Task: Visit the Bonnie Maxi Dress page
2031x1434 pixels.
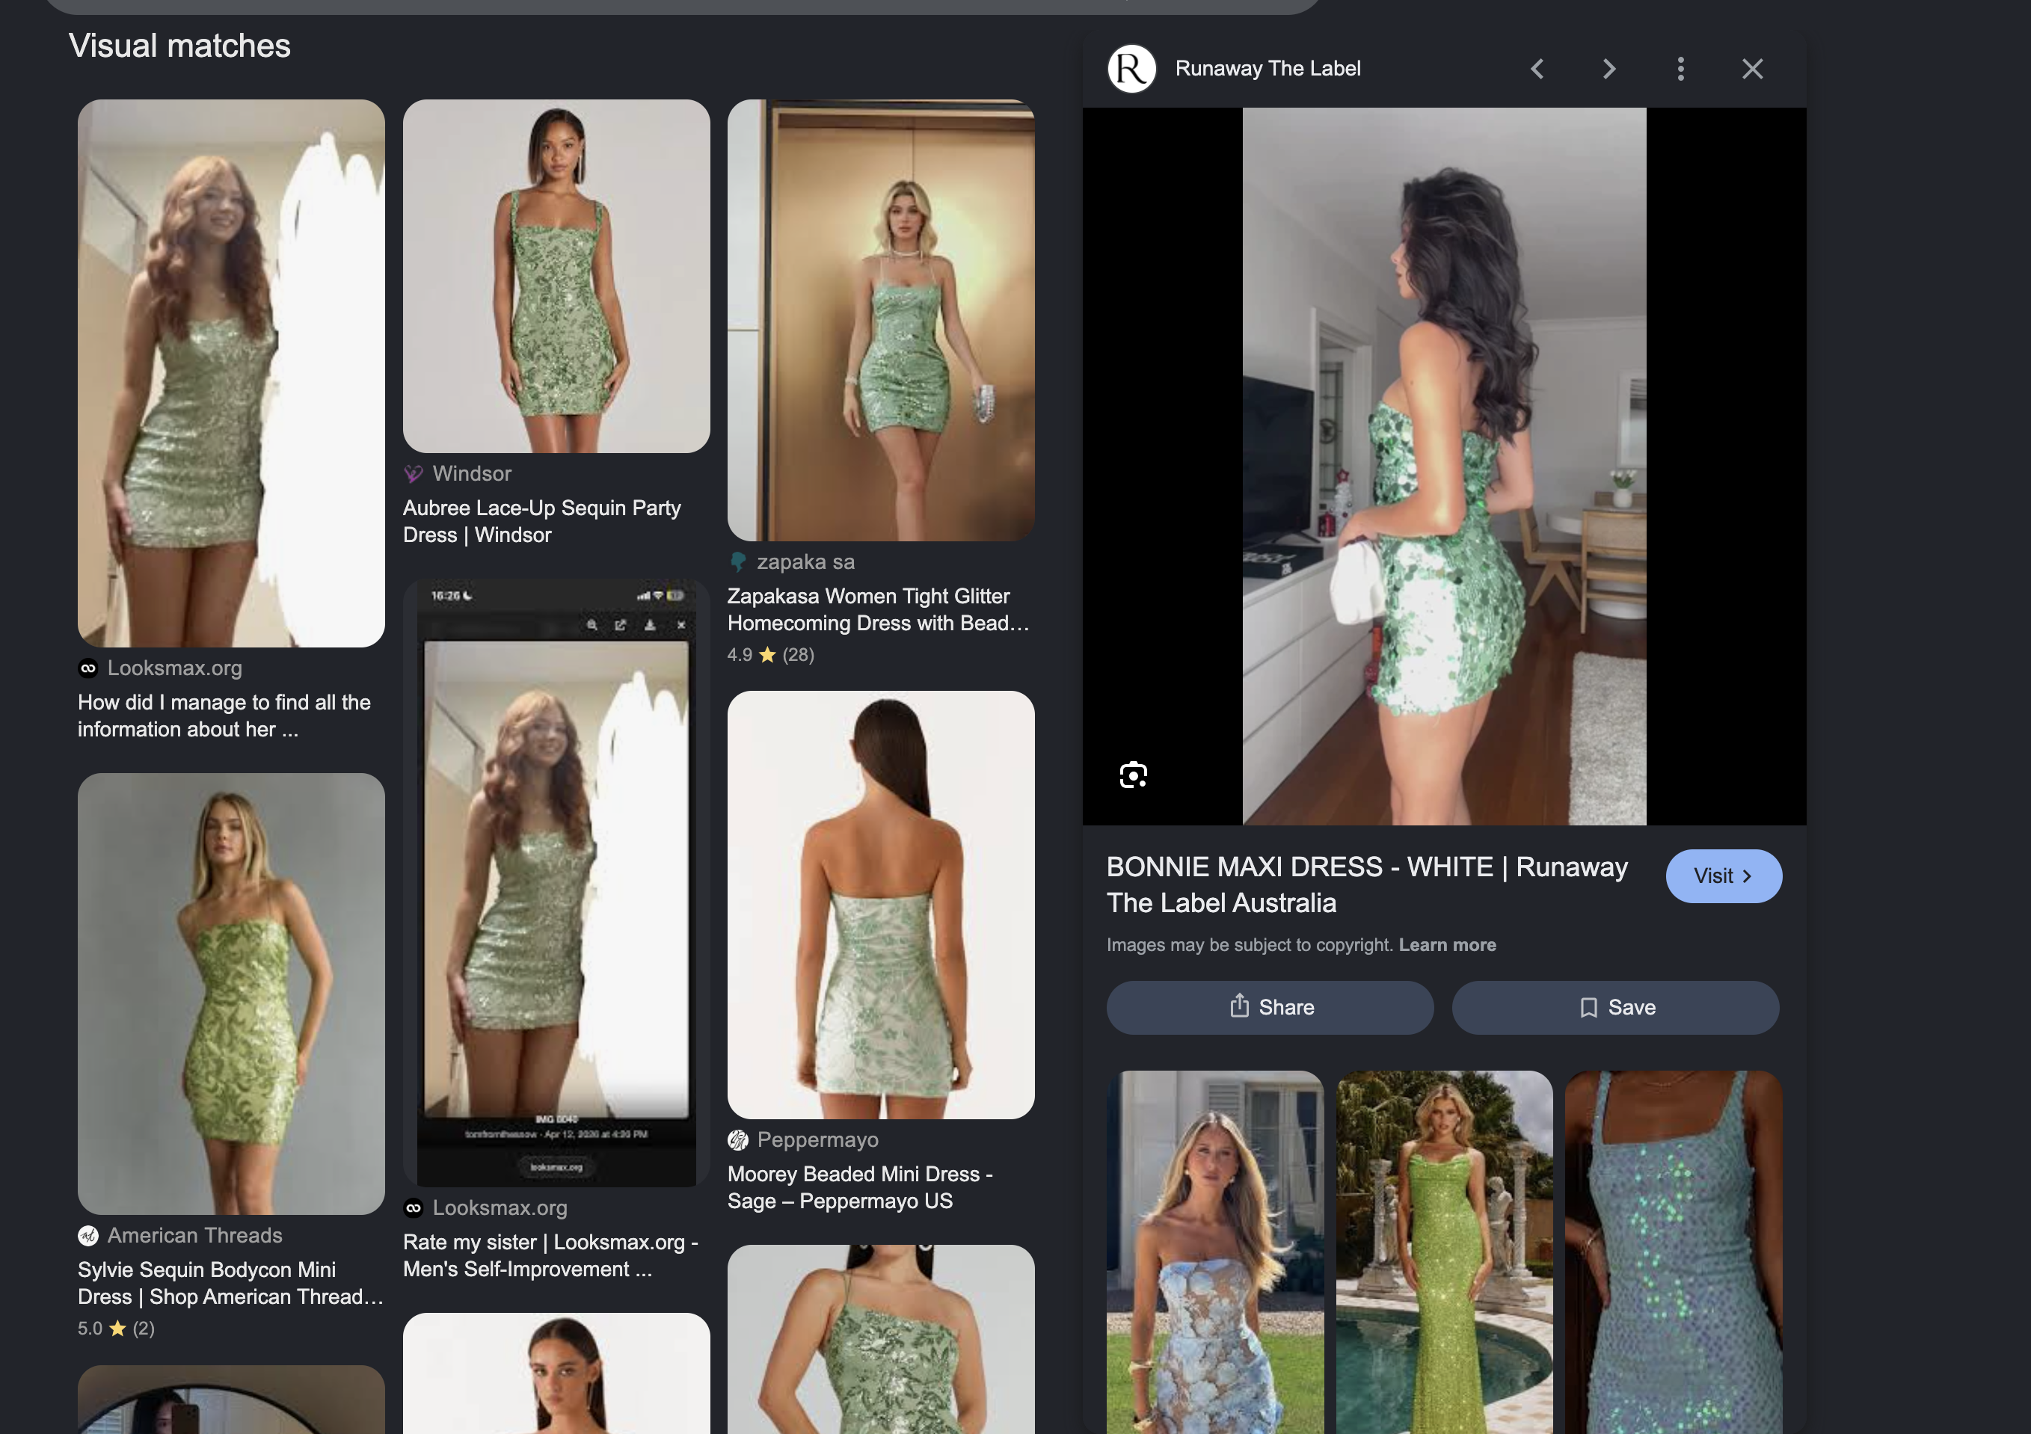Action: [1723, 876]
